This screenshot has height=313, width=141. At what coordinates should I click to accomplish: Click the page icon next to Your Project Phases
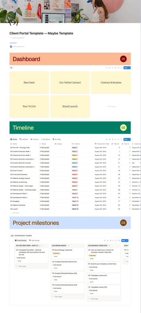12,236
